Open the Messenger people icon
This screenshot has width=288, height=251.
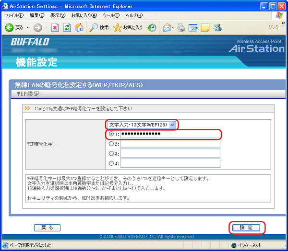click(217, 28)
